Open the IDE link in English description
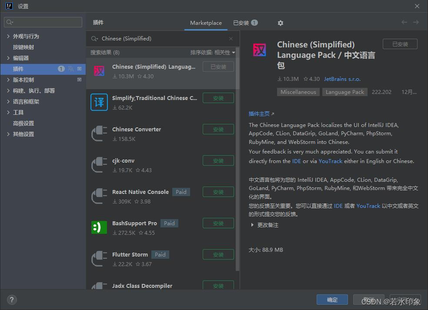This screenshot has width=428, height=310. coord(297,161)
